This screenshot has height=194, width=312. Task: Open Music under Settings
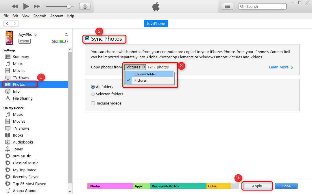[x=34, y=64]
